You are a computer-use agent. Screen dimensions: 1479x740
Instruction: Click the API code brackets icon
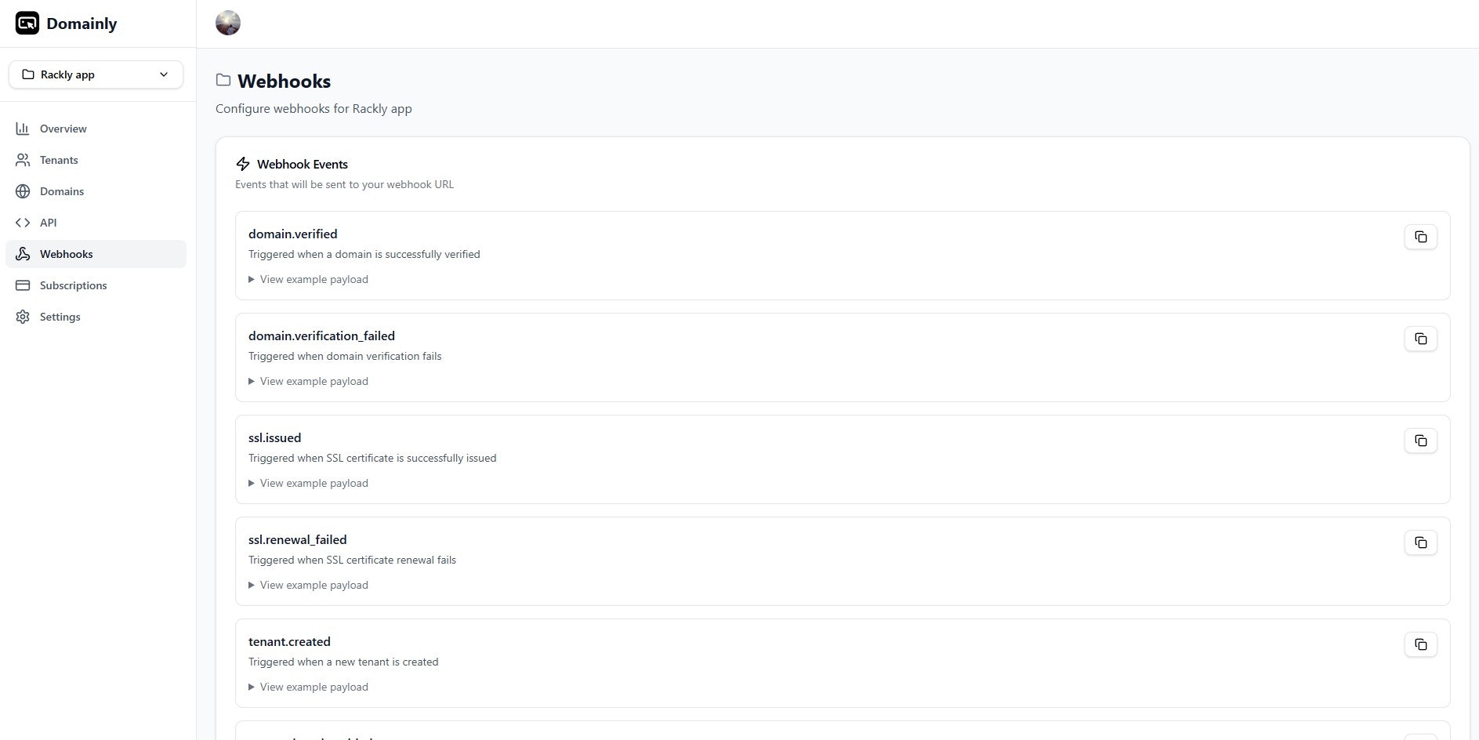tap(23, 223)
